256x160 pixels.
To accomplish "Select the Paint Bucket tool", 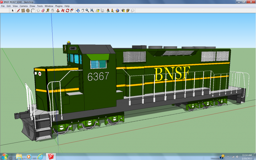I will tap(52, 10).
